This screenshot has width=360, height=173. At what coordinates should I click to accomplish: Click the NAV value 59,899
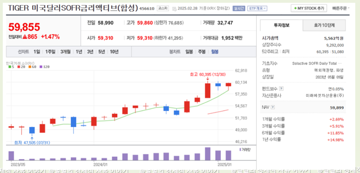[337, 107]
